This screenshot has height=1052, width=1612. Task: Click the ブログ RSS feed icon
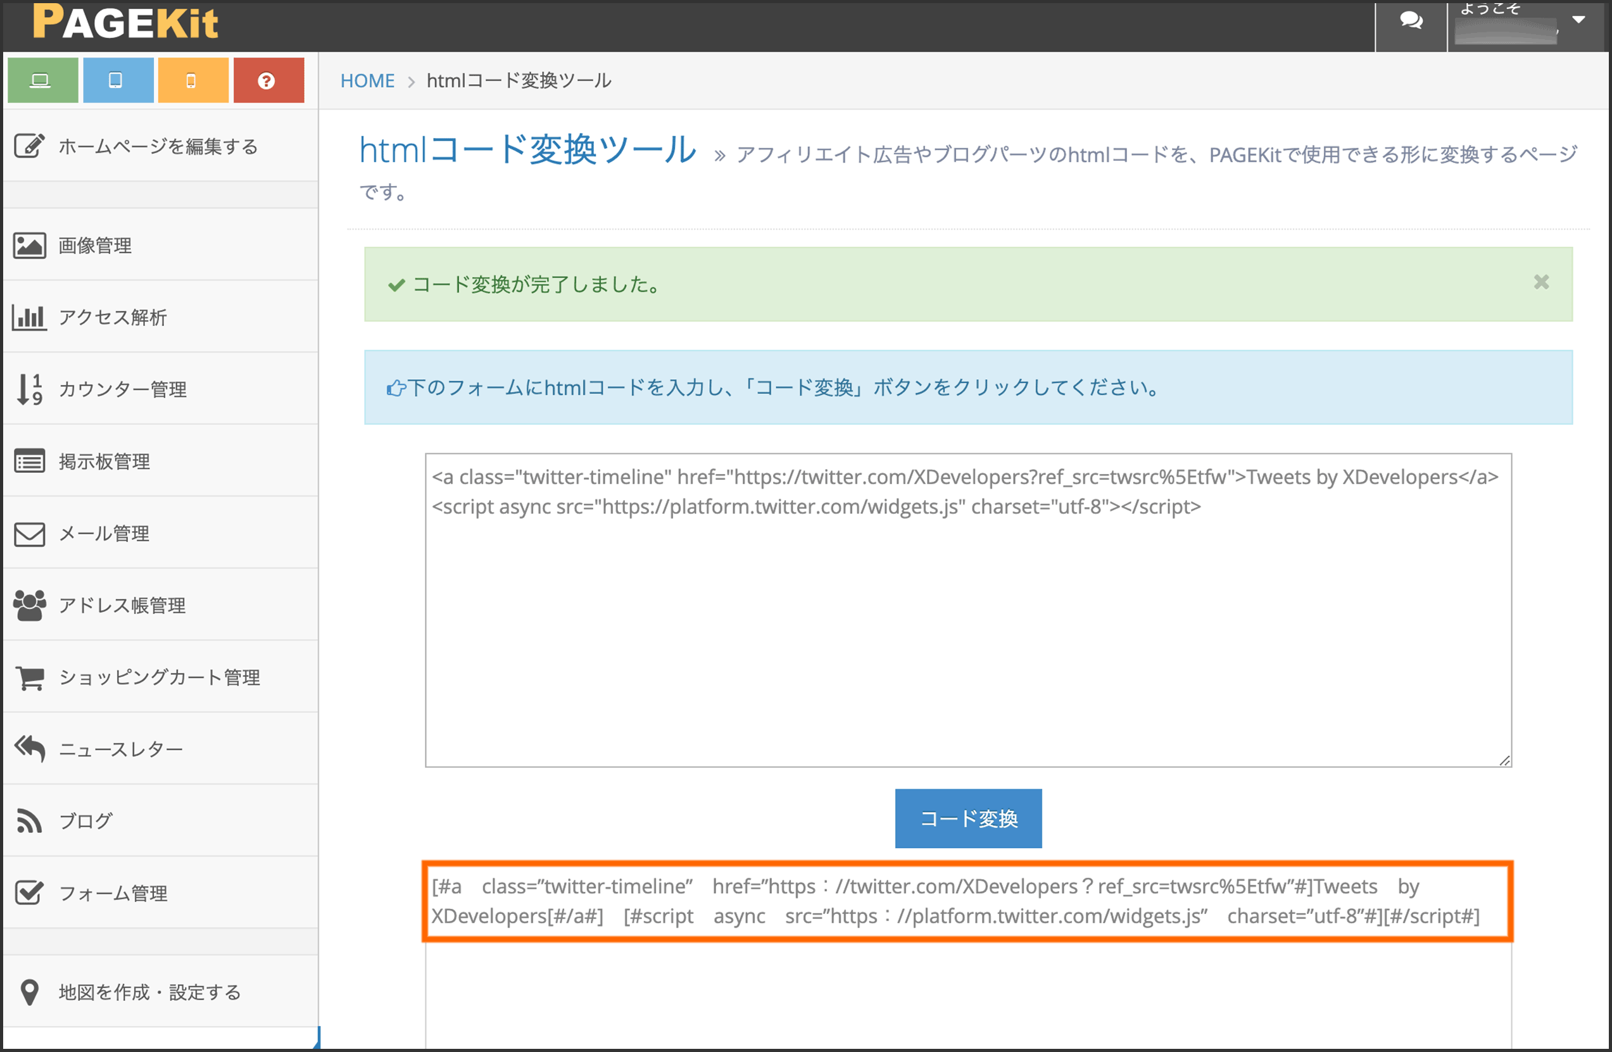pyautogui.click(x=30, y=820)
